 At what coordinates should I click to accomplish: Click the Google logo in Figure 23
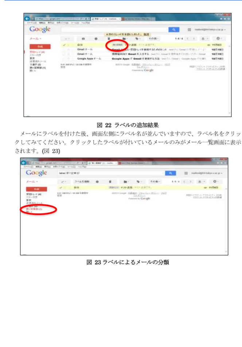[x=36, y=173]
